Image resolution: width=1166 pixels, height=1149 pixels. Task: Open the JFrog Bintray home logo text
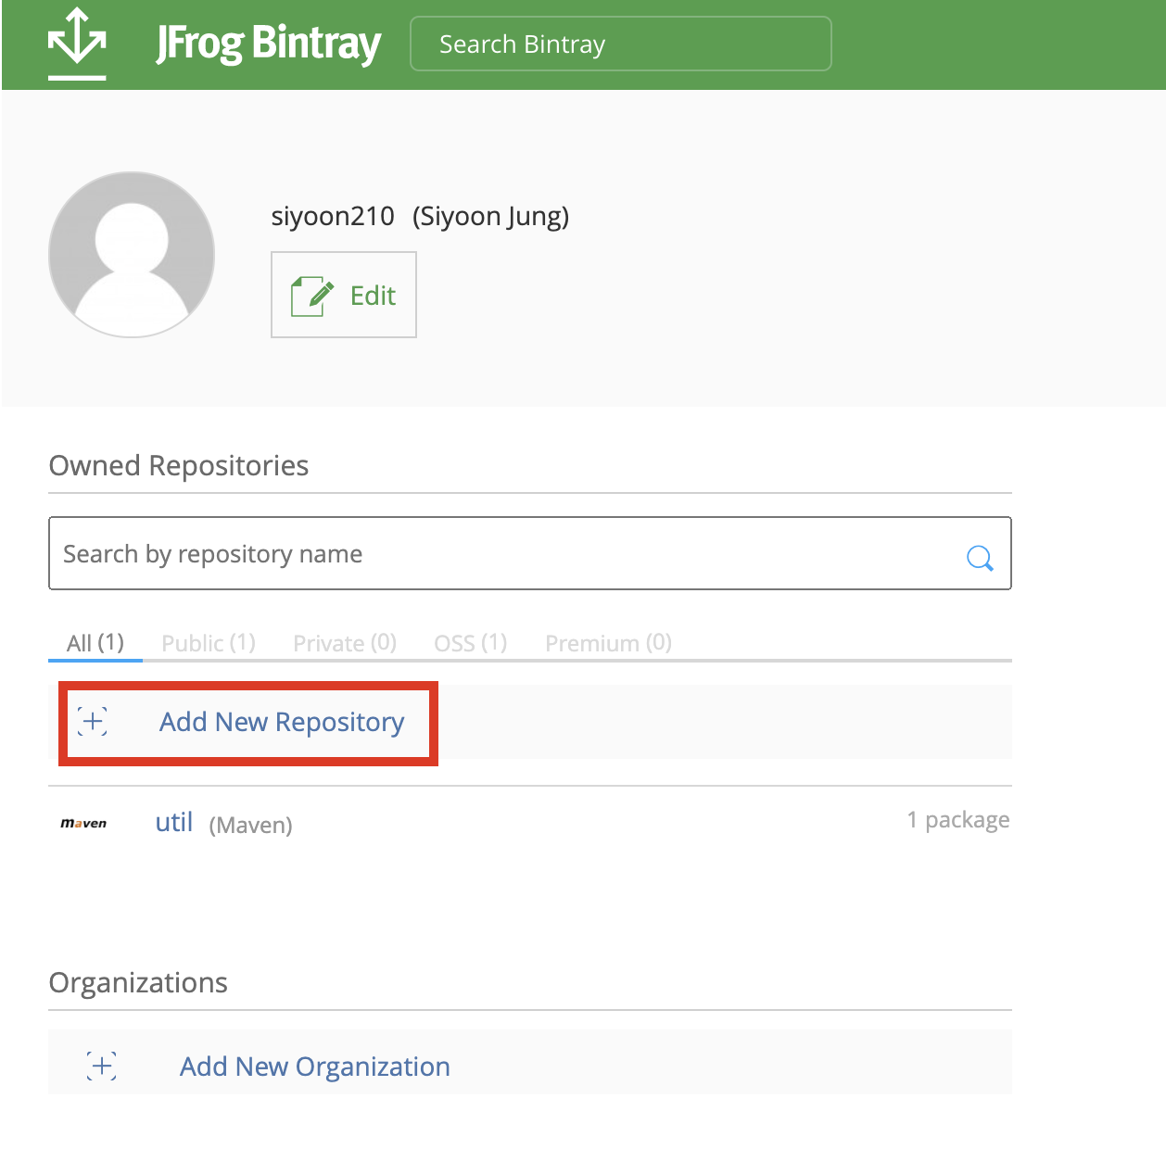click(269, 44)
